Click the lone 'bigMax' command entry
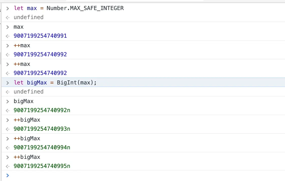Image resolution: width=285 pixels, height=181 pixels. (x=24, y=101)
